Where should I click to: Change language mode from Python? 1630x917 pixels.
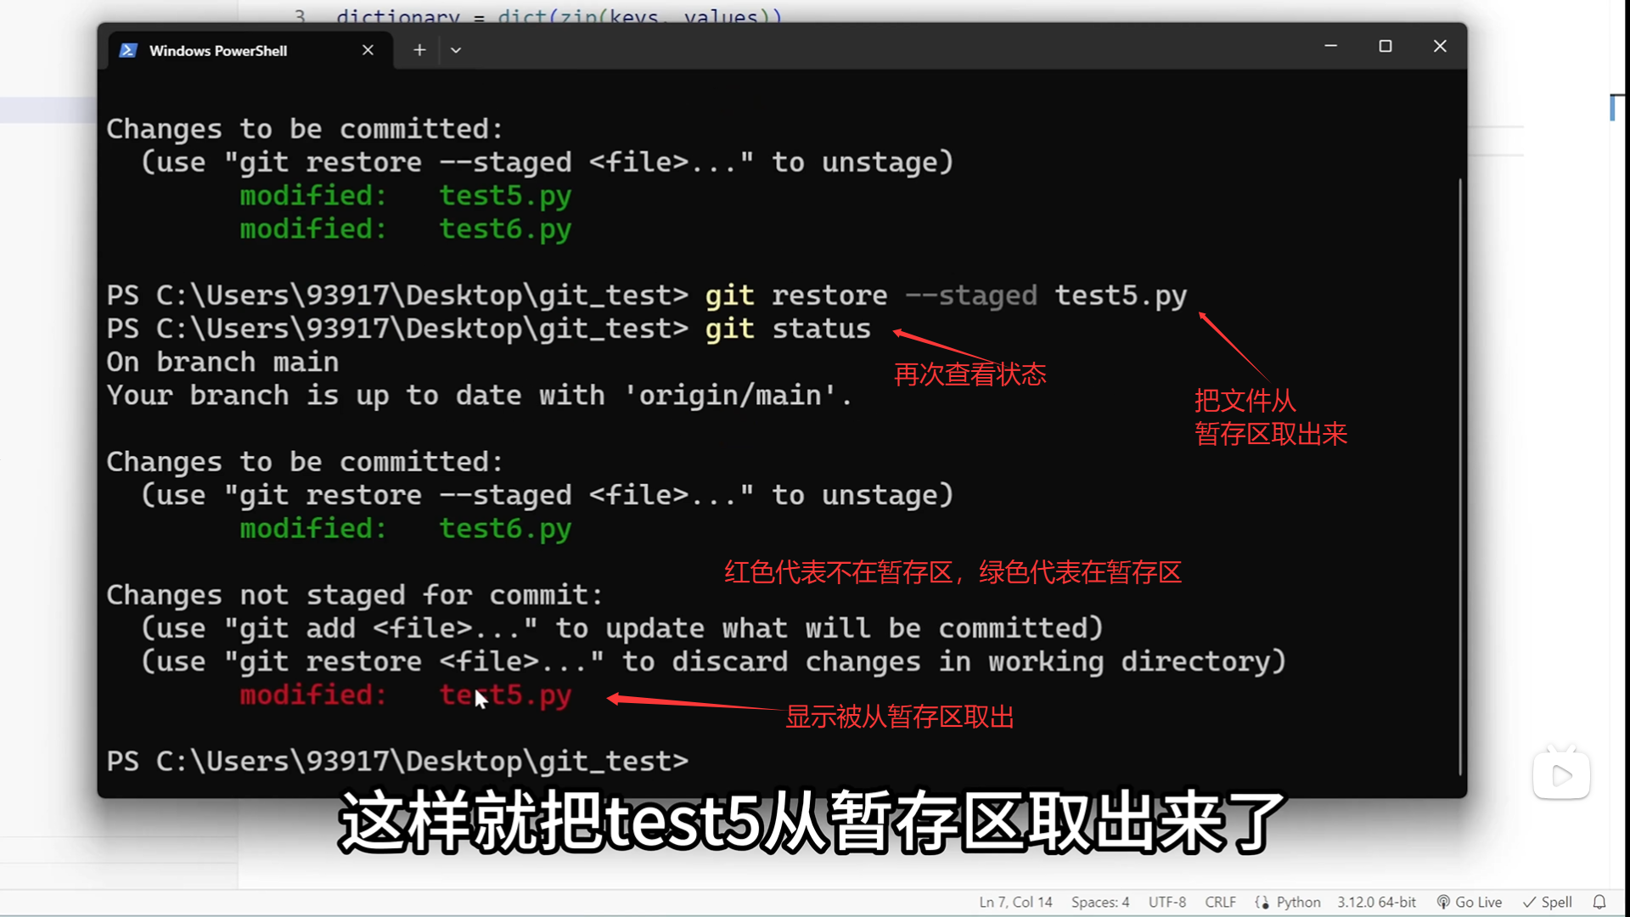pyautogui.click(x=1298, y=902)
